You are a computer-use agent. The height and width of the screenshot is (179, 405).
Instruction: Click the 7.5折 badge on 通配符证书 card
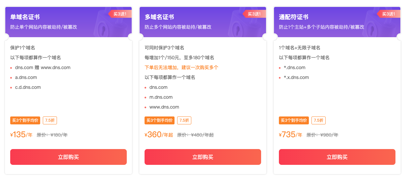tap(319, 120)
